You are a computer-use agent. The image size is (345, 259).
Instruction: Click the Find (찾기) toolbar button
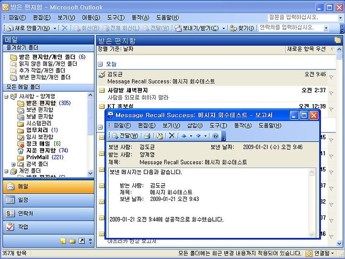pyautogui.click(x=242, y=28)
